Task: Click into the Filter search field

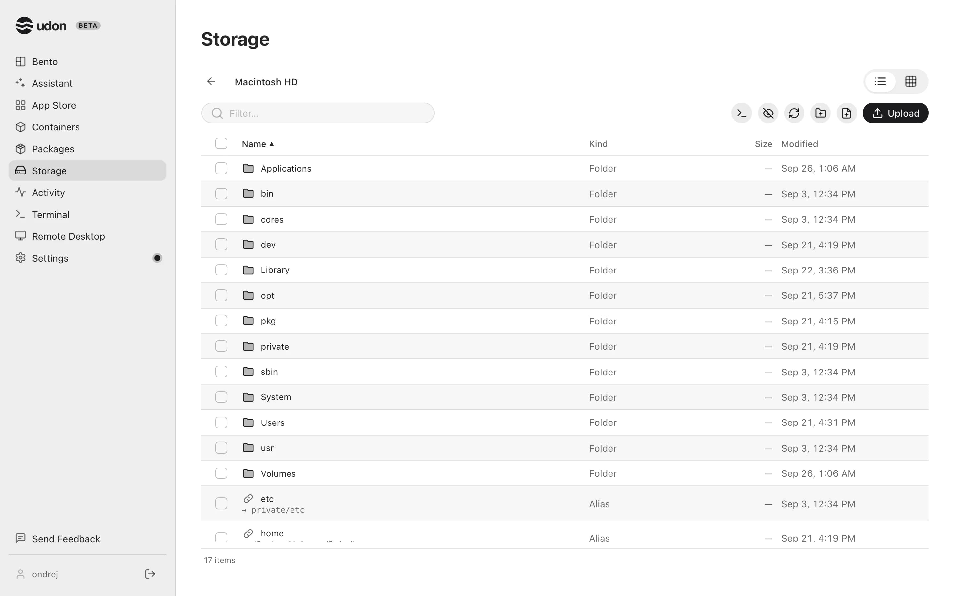Action: click(318, 113)
